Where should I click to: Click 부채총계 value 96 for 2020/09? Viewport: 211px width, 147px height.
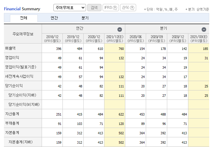[164, 124]
